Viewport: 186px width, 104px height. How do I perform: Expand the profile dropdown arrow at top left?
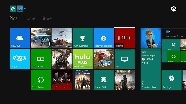[x=25, y=9]
